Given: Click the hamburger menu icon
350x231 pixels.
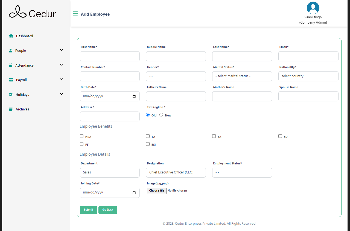Looking at the screenshot, I should (75, 14).
